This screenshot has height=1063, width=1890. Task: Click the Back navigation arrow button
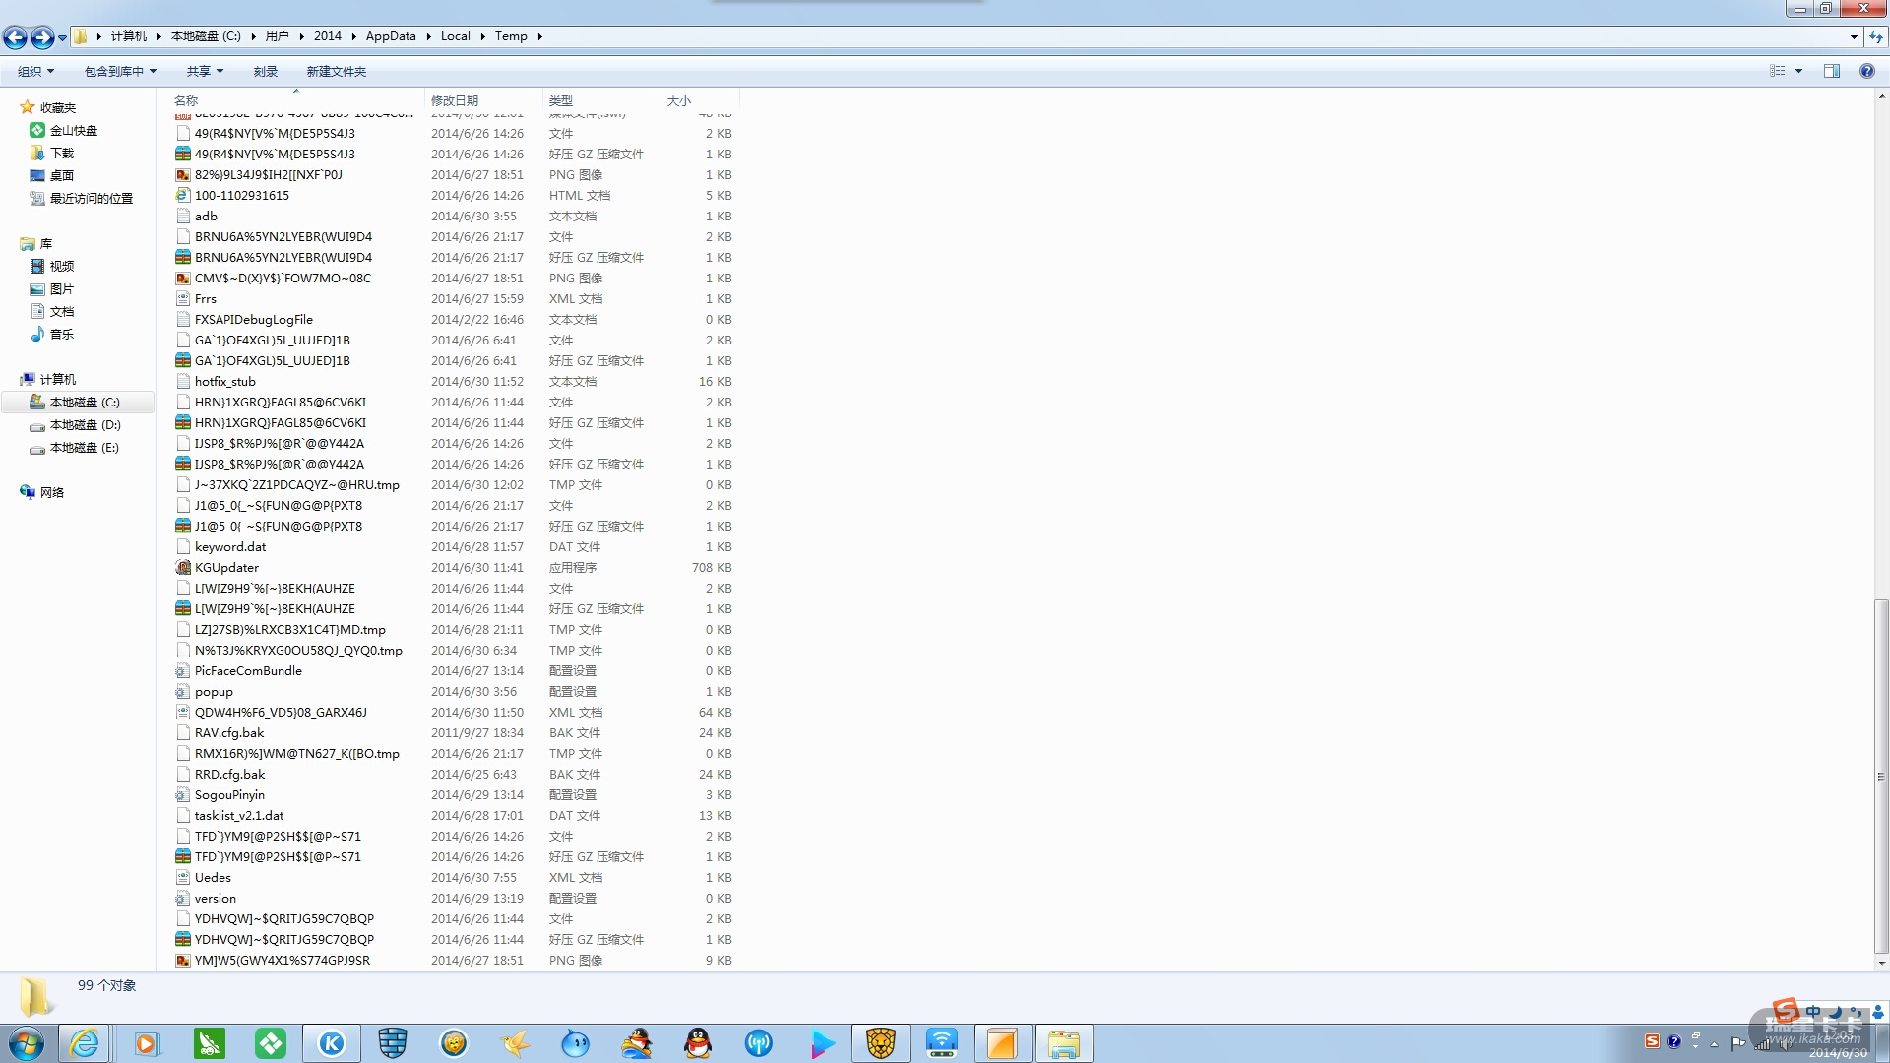15,37
